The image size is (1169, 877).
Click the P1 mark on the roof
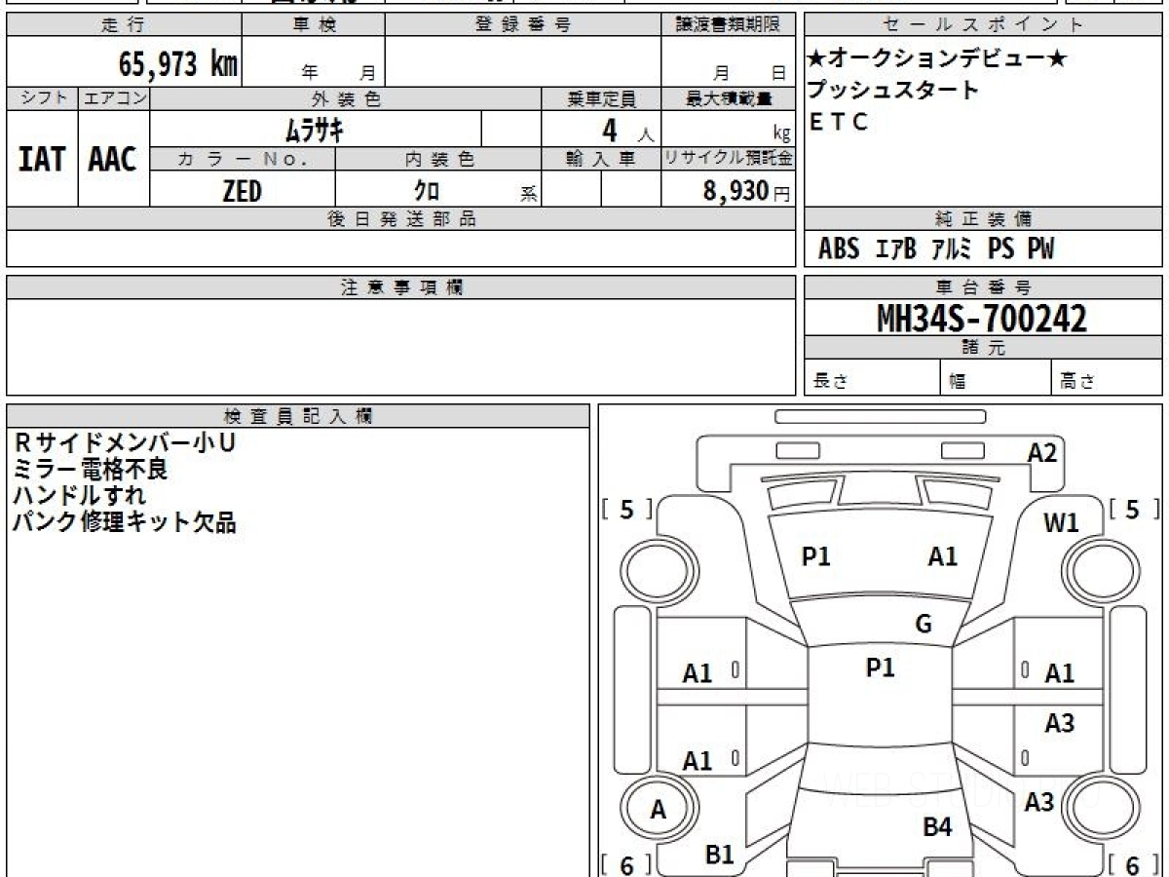coord(880,667)
